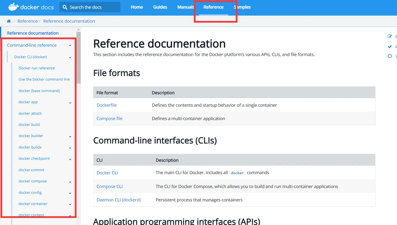Open docker buildx sidebar item
Screen dimensions: 397x225
coord(30,147)
